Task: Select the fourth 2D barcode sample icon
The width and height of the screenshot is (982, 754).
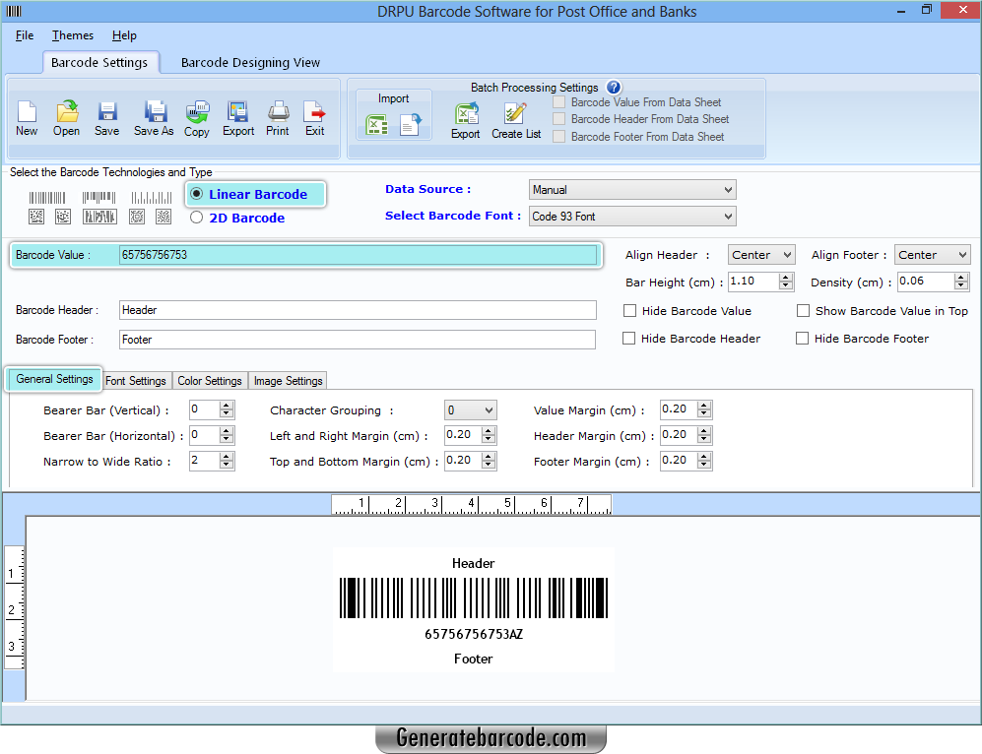Action: (x=137, y=217)
